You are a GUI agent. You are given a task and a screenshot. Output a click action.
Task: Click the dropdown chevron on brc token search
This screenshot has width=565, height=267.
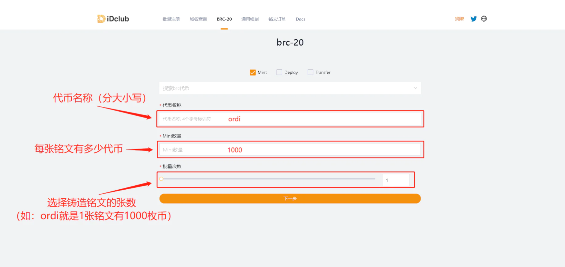[x=416, y=88]
